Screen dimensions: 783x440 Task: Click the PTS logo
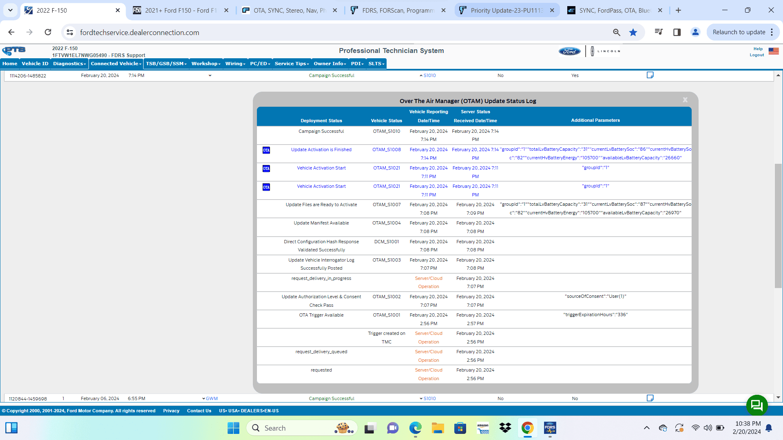pyautogui.click(x=14, y=51)
